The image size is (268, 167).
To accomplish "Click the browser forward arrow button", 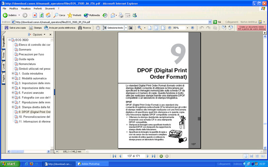I will coord(25,15).
